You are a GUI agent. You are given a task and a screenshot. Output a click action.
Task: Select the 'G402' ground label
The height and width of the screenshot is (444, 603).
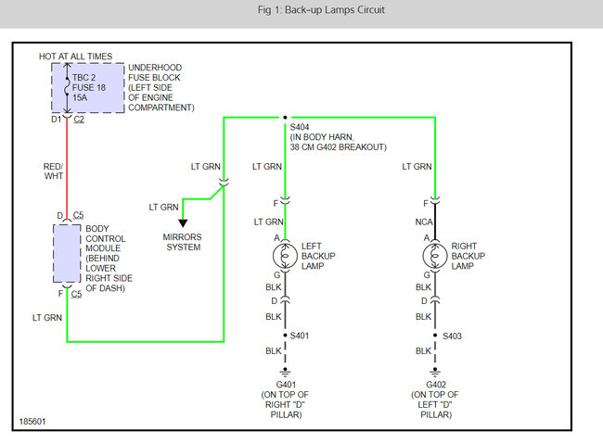click(x=436, y=385)
